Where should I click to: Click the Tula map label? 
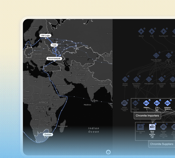[54, 45]
